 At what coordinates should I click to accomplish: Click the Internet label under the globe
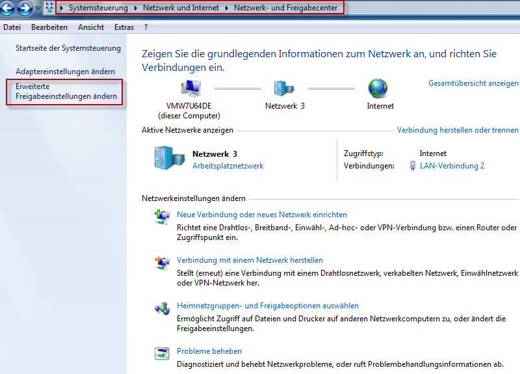click(380, 106)
